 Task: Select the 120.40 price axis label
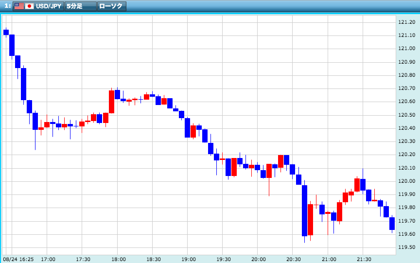[406, 128]
